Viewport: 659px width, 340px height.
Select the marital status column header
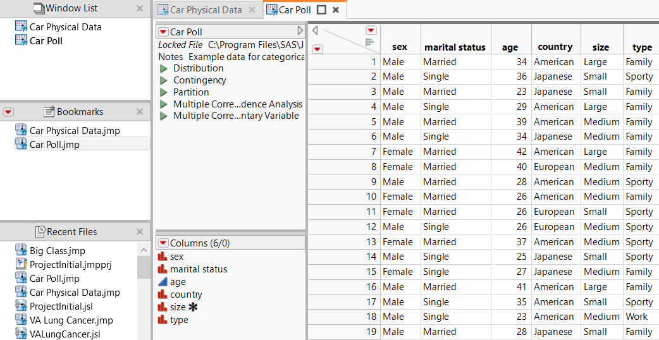point(455,47)
